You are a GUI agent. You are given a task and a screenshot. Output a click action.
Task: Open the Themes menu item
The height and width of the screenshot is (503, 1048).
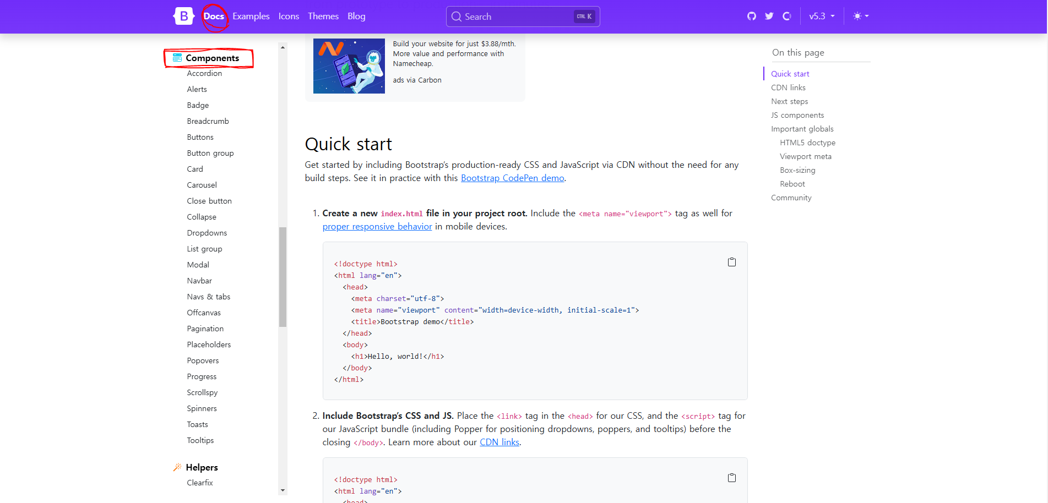click(x=323, y=17)
